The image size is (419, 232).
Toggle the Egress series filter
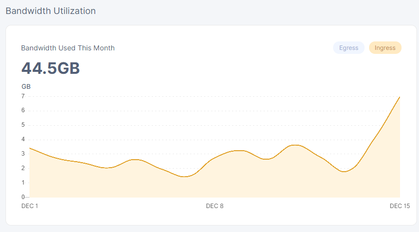tap(349, 48)
